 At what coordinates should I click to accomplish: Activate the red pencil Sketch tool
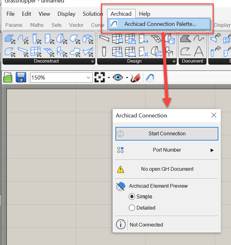pyautogui.click(x=136, y=77)
